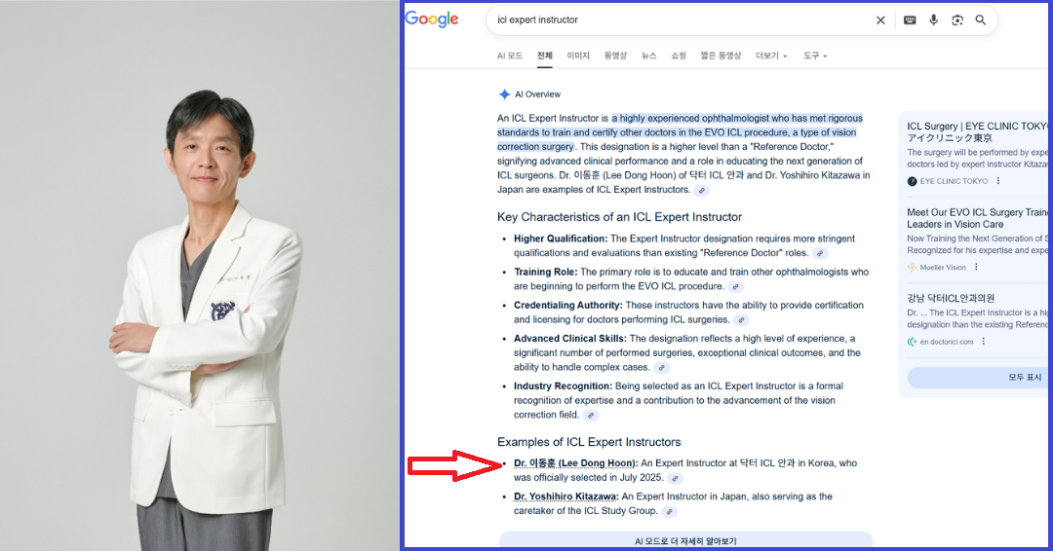Click the 모두 표시 (Show all) button

977,378
